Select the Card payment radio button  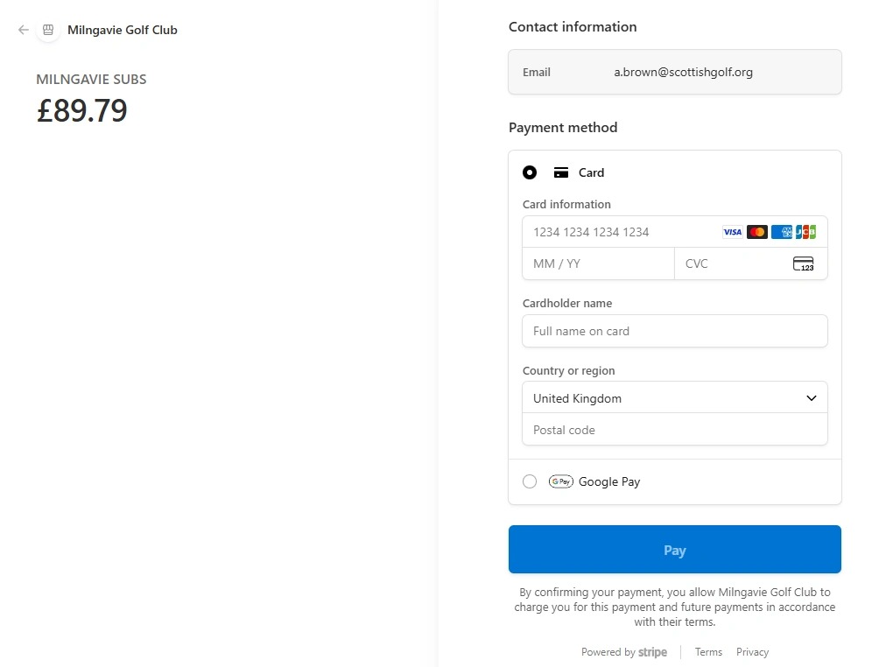[x=530, y=172]
